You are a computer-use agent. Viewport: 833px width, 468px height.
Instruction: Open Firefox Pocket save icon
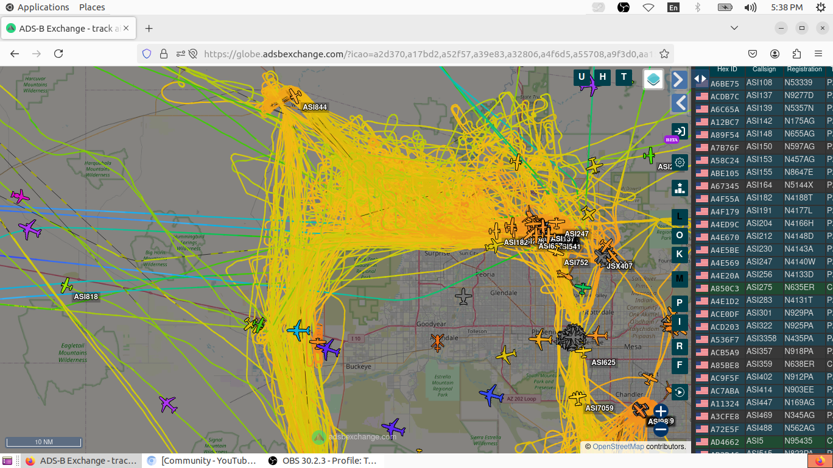[x=753, y=54]
